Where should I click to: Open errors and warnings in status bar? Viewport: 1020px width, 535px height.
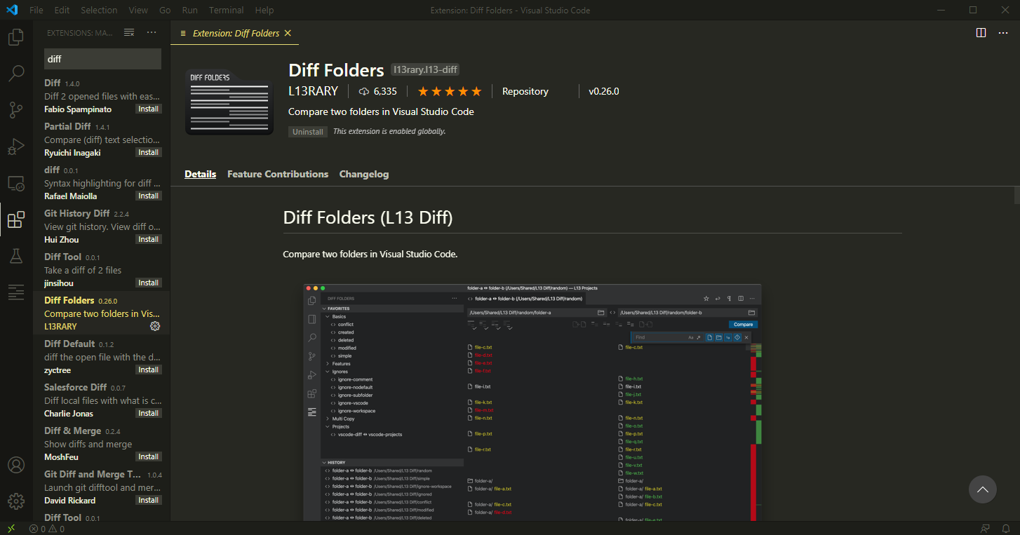(x=47, y=529)
